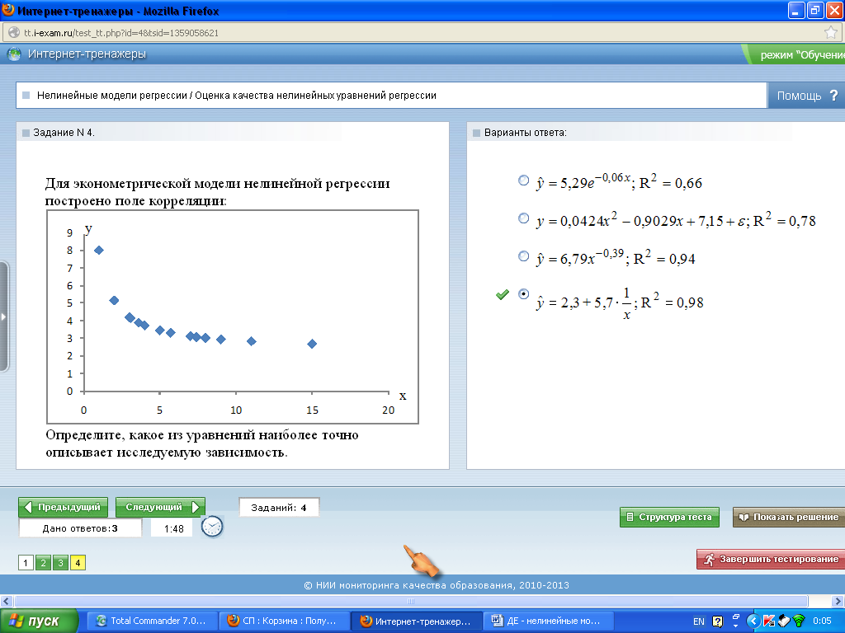Click the scroll left arrow

[6, 601]
